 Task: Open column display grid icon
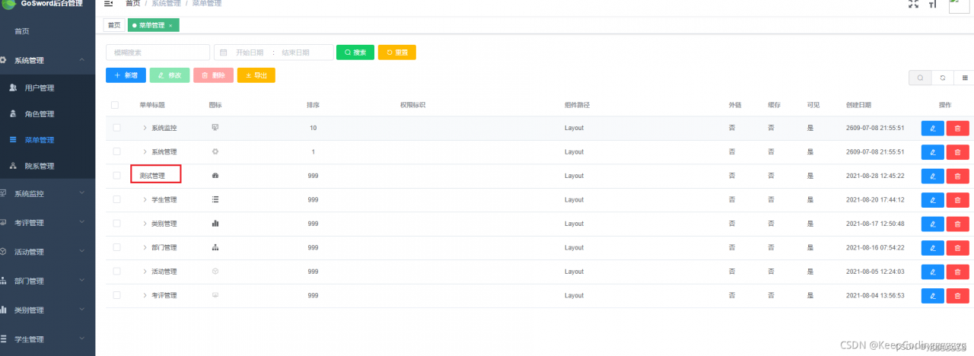[965, 78]
